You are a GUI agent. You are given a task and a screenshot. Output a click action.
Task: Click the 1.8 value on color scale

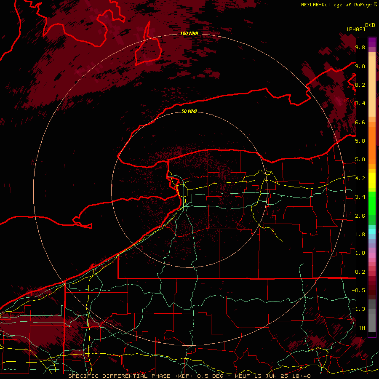360,235
